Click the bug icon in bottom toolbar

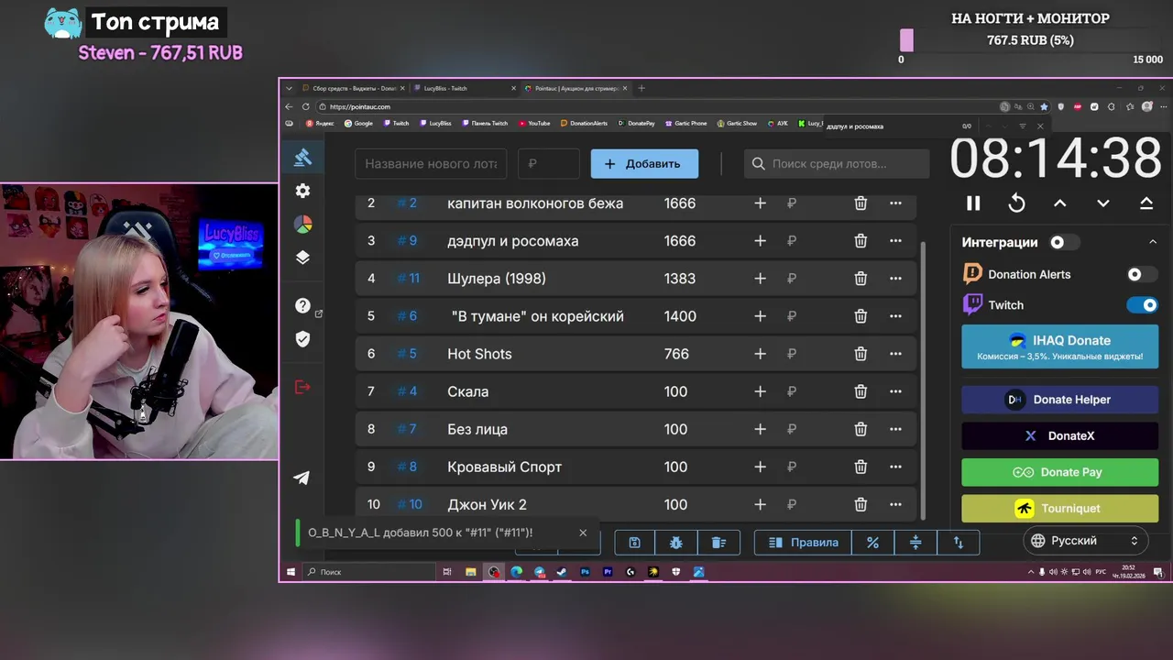click(x=676, y=543)
